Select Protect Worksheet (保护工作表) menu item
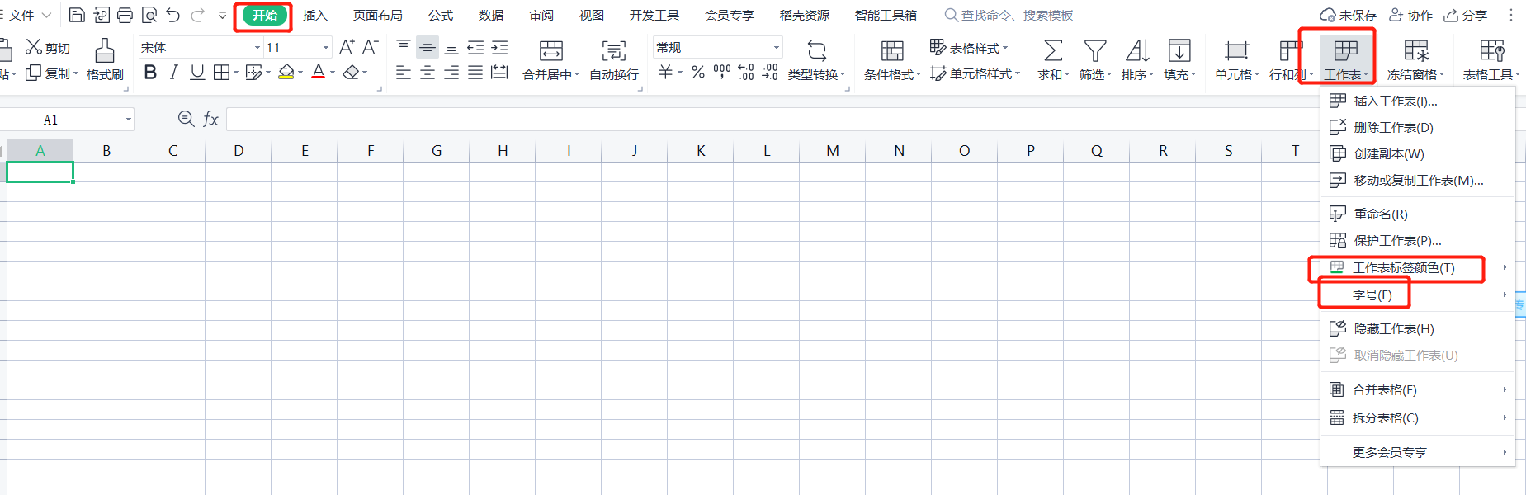The width and height of the screenshot is (1526, 495). (1418, 240)
